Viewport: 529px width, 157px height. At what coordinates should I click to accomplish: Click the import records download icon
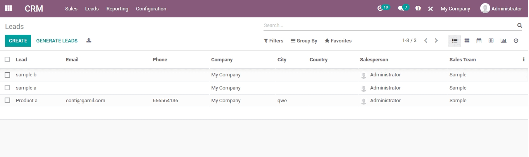(89, 41)
